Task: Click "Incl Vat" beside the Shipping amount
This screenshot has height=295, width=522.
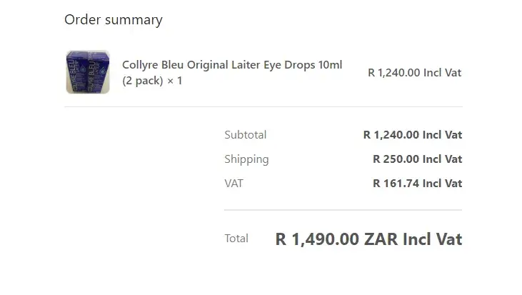Action: point(442,159)
